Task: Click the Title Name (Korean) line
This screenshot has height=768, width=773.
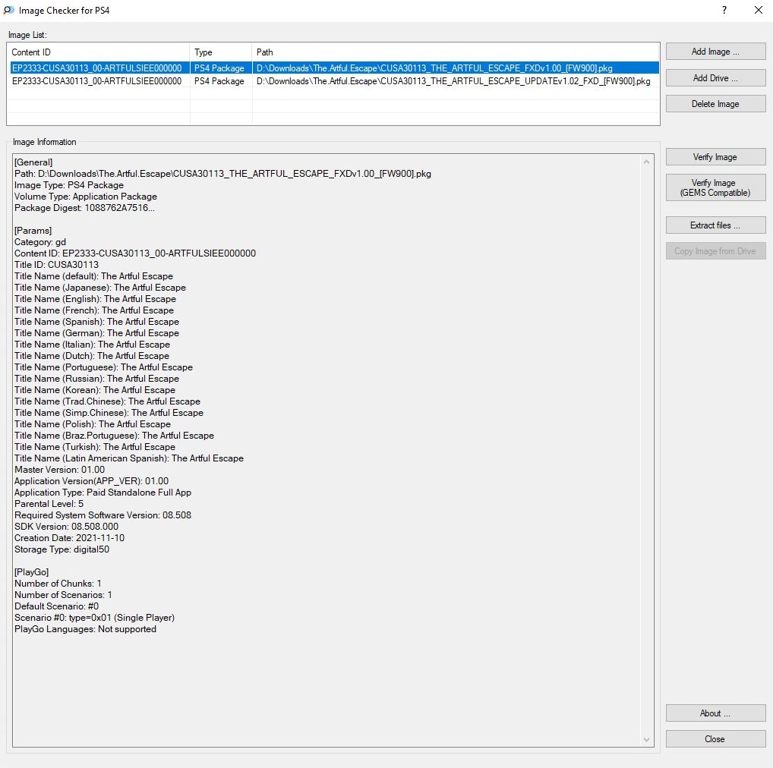Action: tap(95, 389)
